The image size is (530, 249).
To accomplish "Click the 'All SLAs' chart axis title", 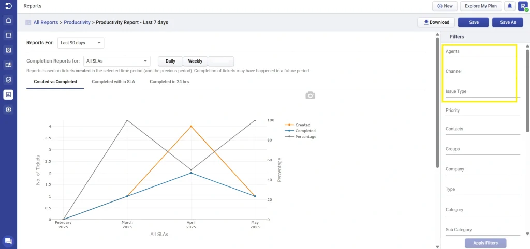I will (x=159, y=234).
